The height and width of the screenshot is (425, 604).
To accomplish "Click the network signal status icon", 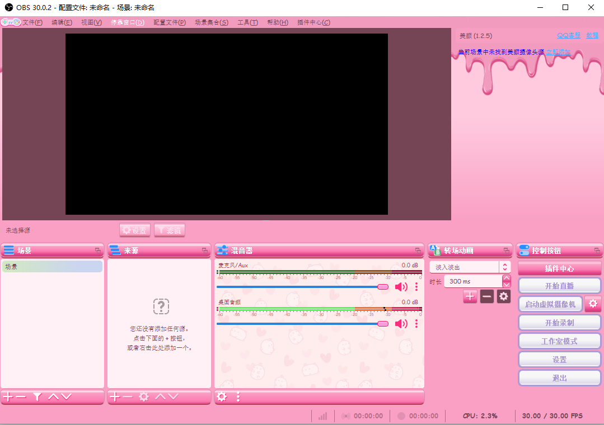I will pos(323,415).
